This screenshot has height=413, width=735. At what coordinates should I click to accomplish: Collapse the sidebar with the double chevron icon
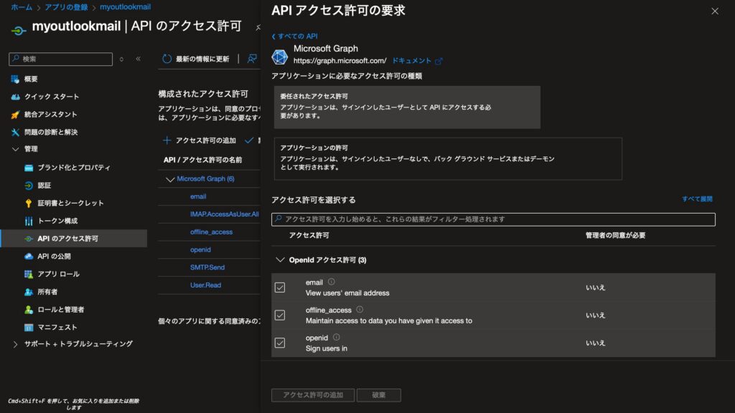pyautogui.click(x=139, y=59)
